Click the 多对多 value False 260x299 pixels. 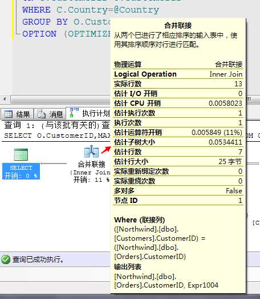(234, 191)
